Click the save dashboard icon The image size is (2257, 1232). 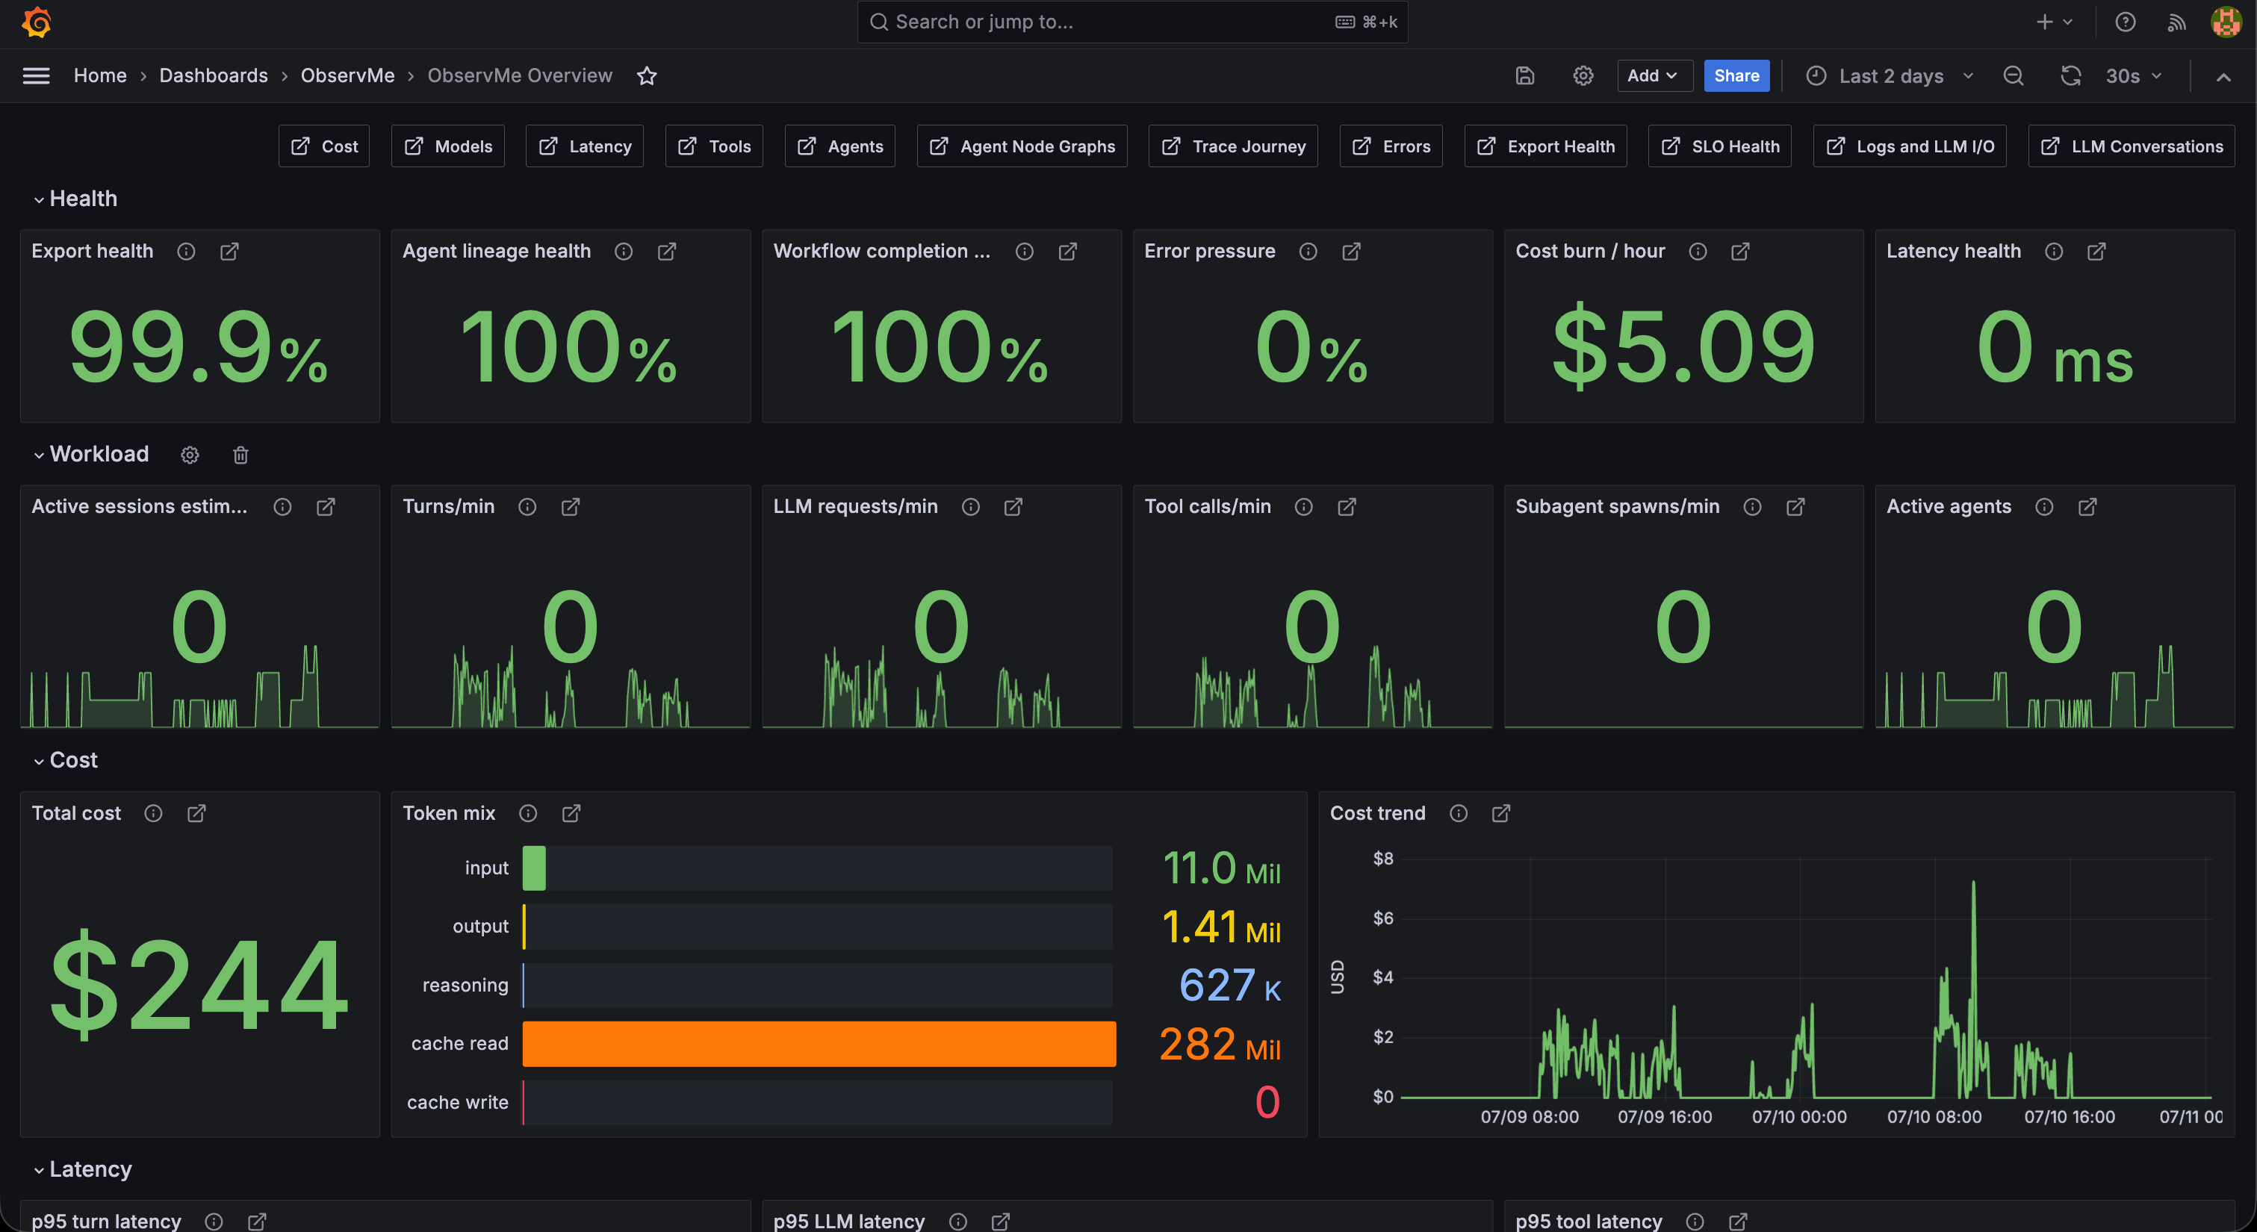click(x=1524, y=76)
